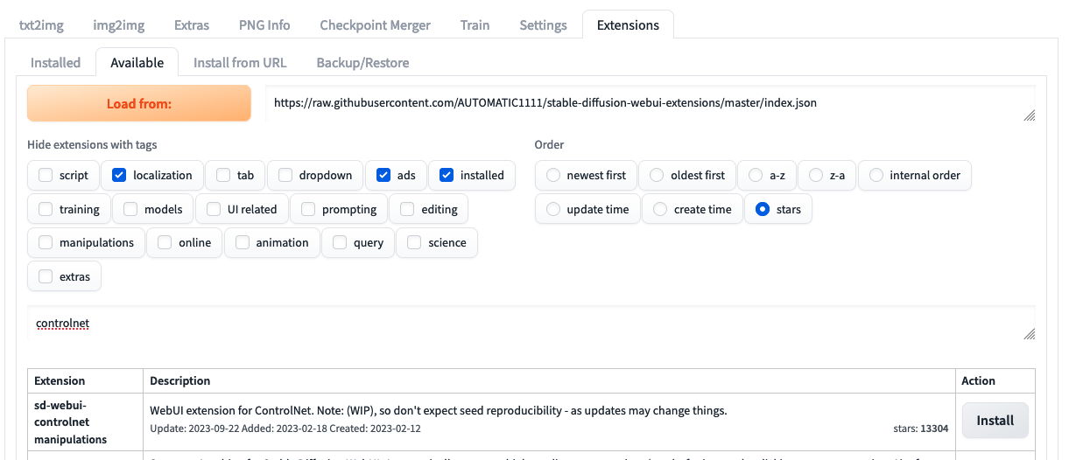Install the sd-webui-controlnet extension
Viewport: 1069px width, 460px height.
click(x=995, y=420)
